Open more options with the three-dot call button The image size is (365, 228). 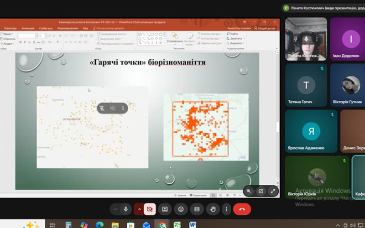226,209
